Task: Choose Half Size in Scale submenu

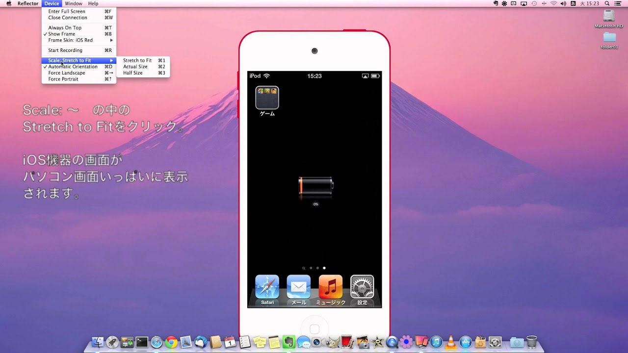Action: pyautogui.click(x=143, y=73)
